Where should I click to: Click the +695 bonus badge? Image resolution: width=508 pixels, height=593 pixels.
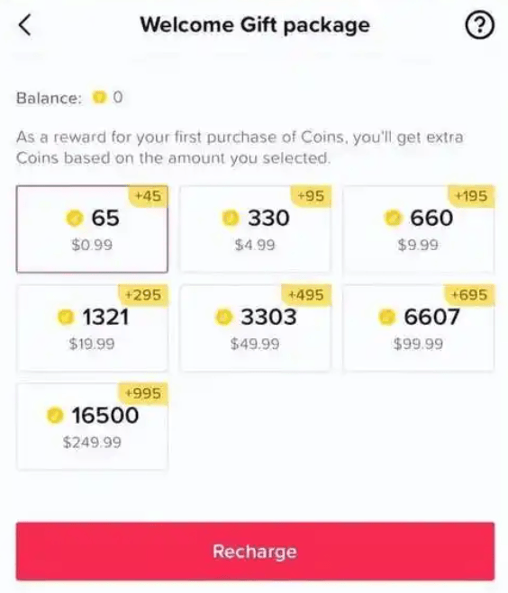[x=468, y=294]
